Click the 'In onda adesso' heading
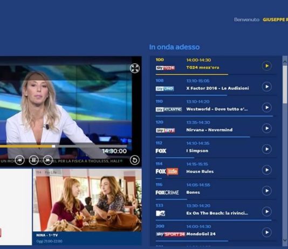 [174, 47]
